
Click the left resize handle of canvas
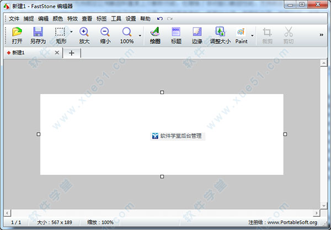(39, 134)
